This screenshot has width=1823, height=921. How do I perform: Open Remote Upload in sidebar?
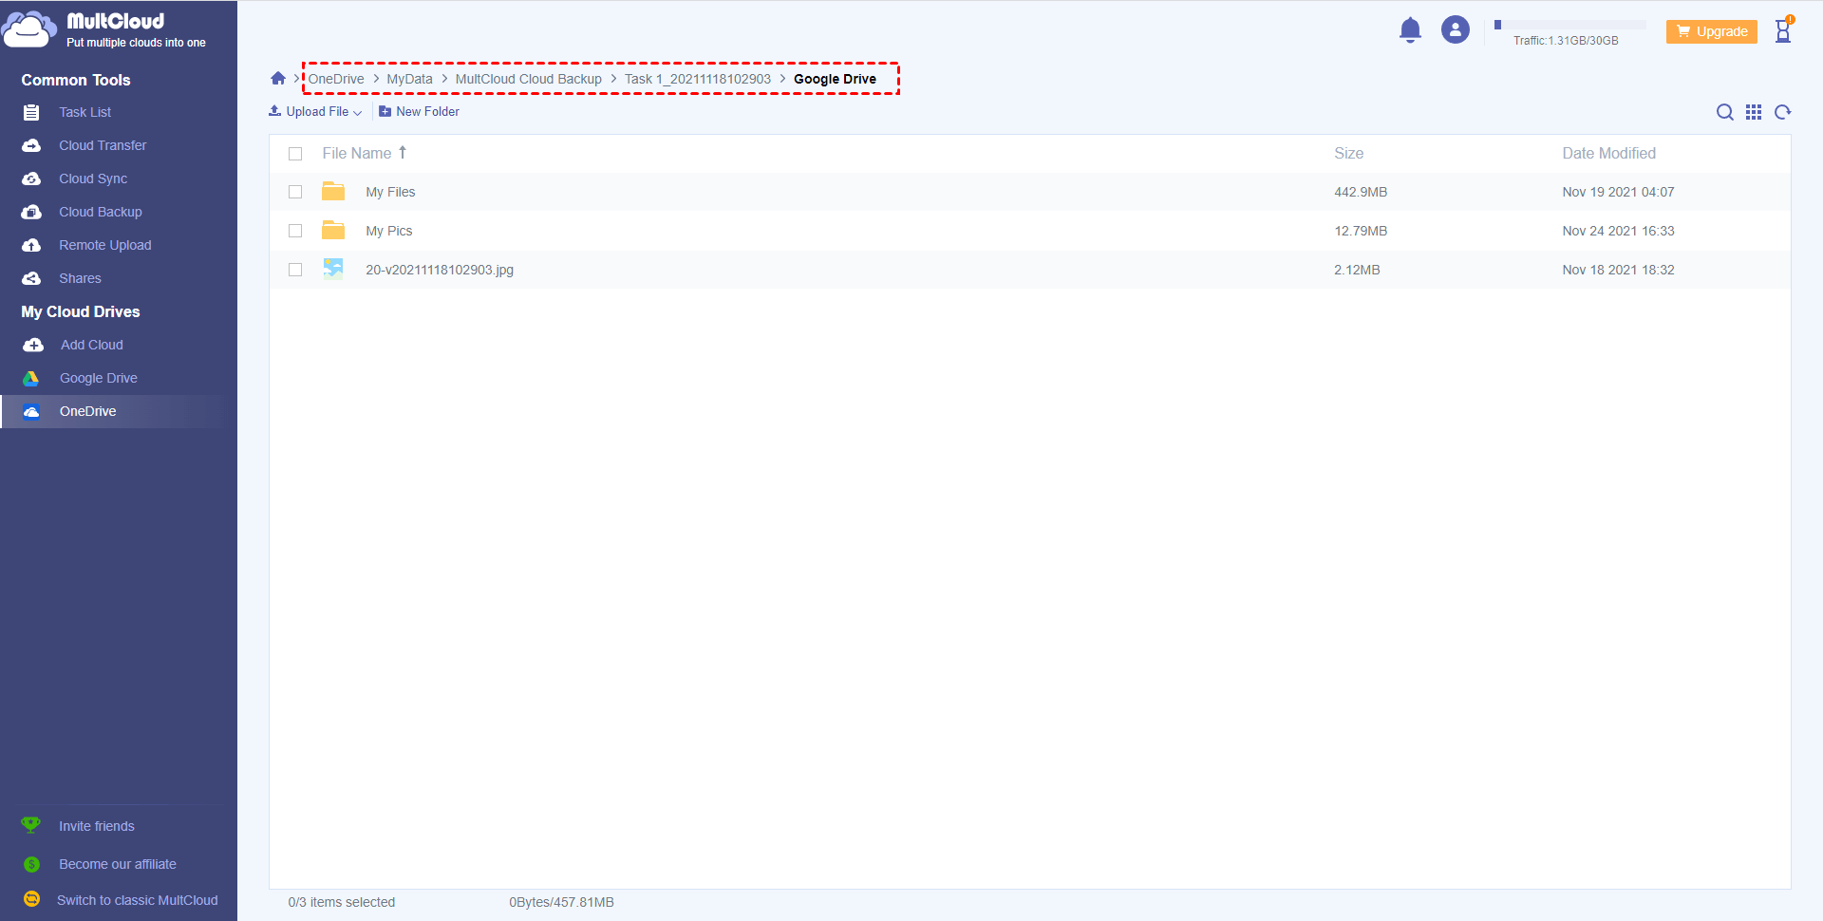pyautogui.click(x=105, y=245)
